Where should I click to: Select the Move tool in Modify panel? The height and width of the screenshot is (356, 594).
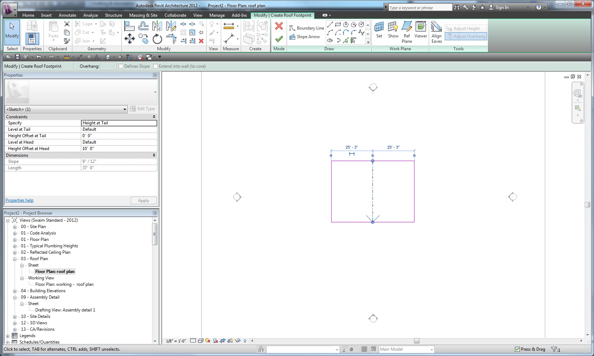tap(130, 38)
